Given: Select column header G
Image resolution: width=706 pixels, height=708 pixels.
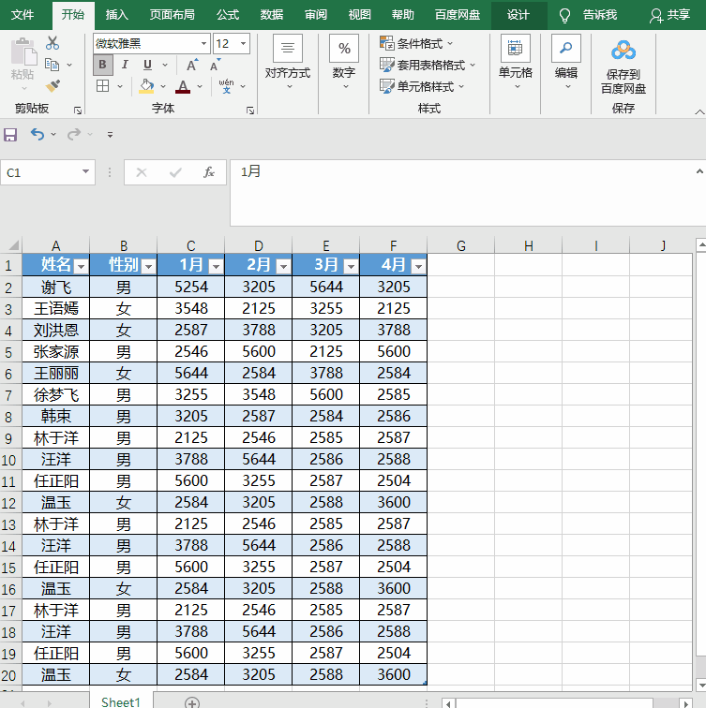Looking at the screenshot, I should (461, 245).
